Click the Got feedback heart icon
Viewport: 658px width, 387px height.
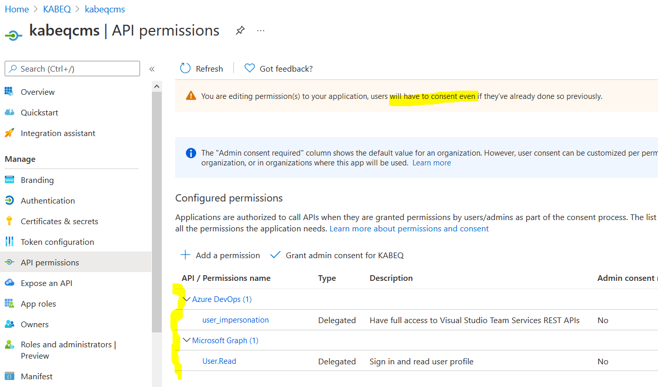(x=250, y=69)
